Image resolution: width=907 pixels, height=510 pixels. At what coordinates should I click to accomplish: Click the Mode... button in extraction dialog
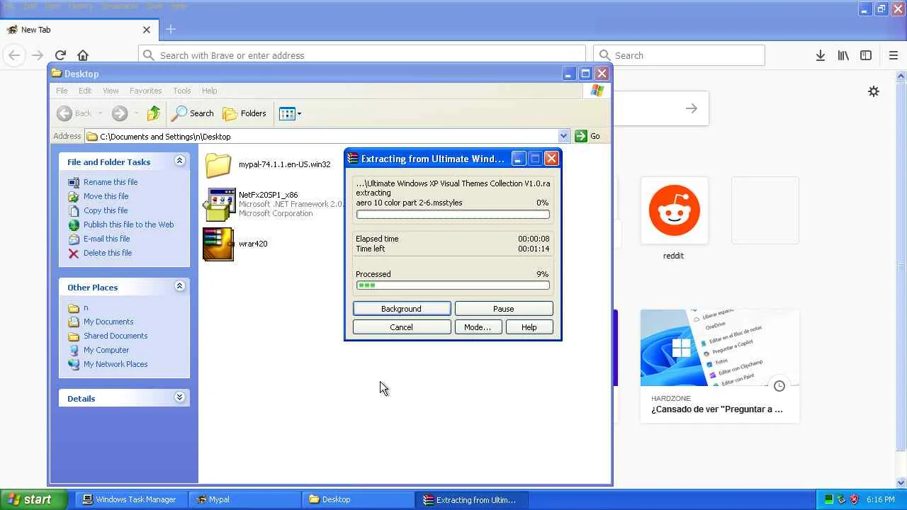(x=478, y=327)
